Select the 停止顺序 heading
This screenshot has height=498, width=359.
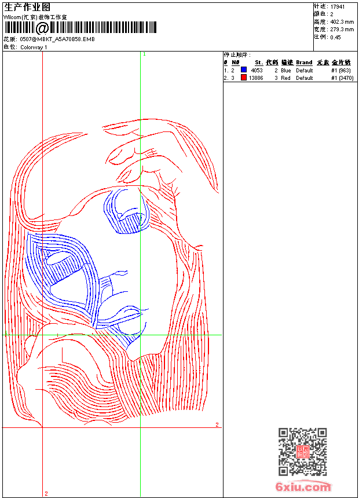click(237, 54)
